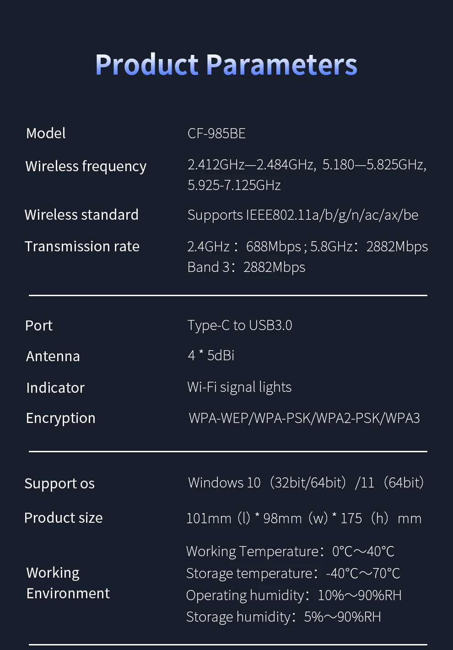Select the IEEE802.11a/b/g/n/ac/ax/be text
Screen dimensions: 453x650
click(x=303, y=215)
